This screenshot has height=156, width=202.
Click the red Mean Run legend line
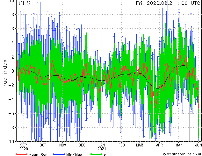click(22, 154)
